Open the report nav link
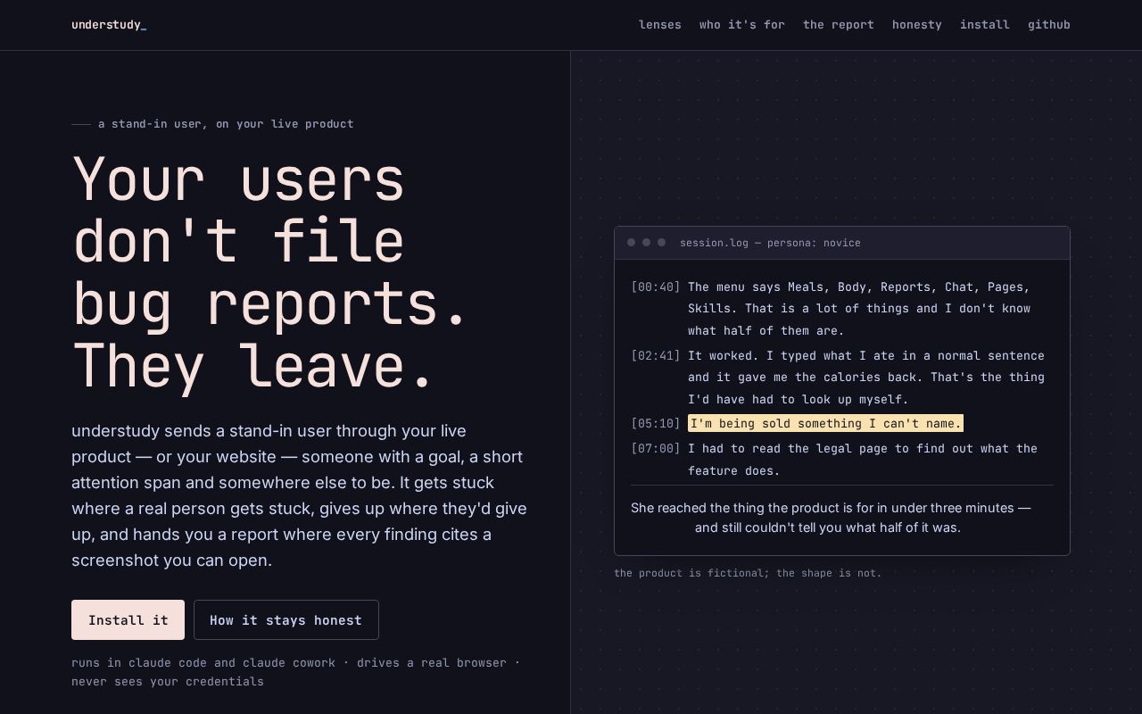The width and height of the screenshot is (1142, 714). 839,25
